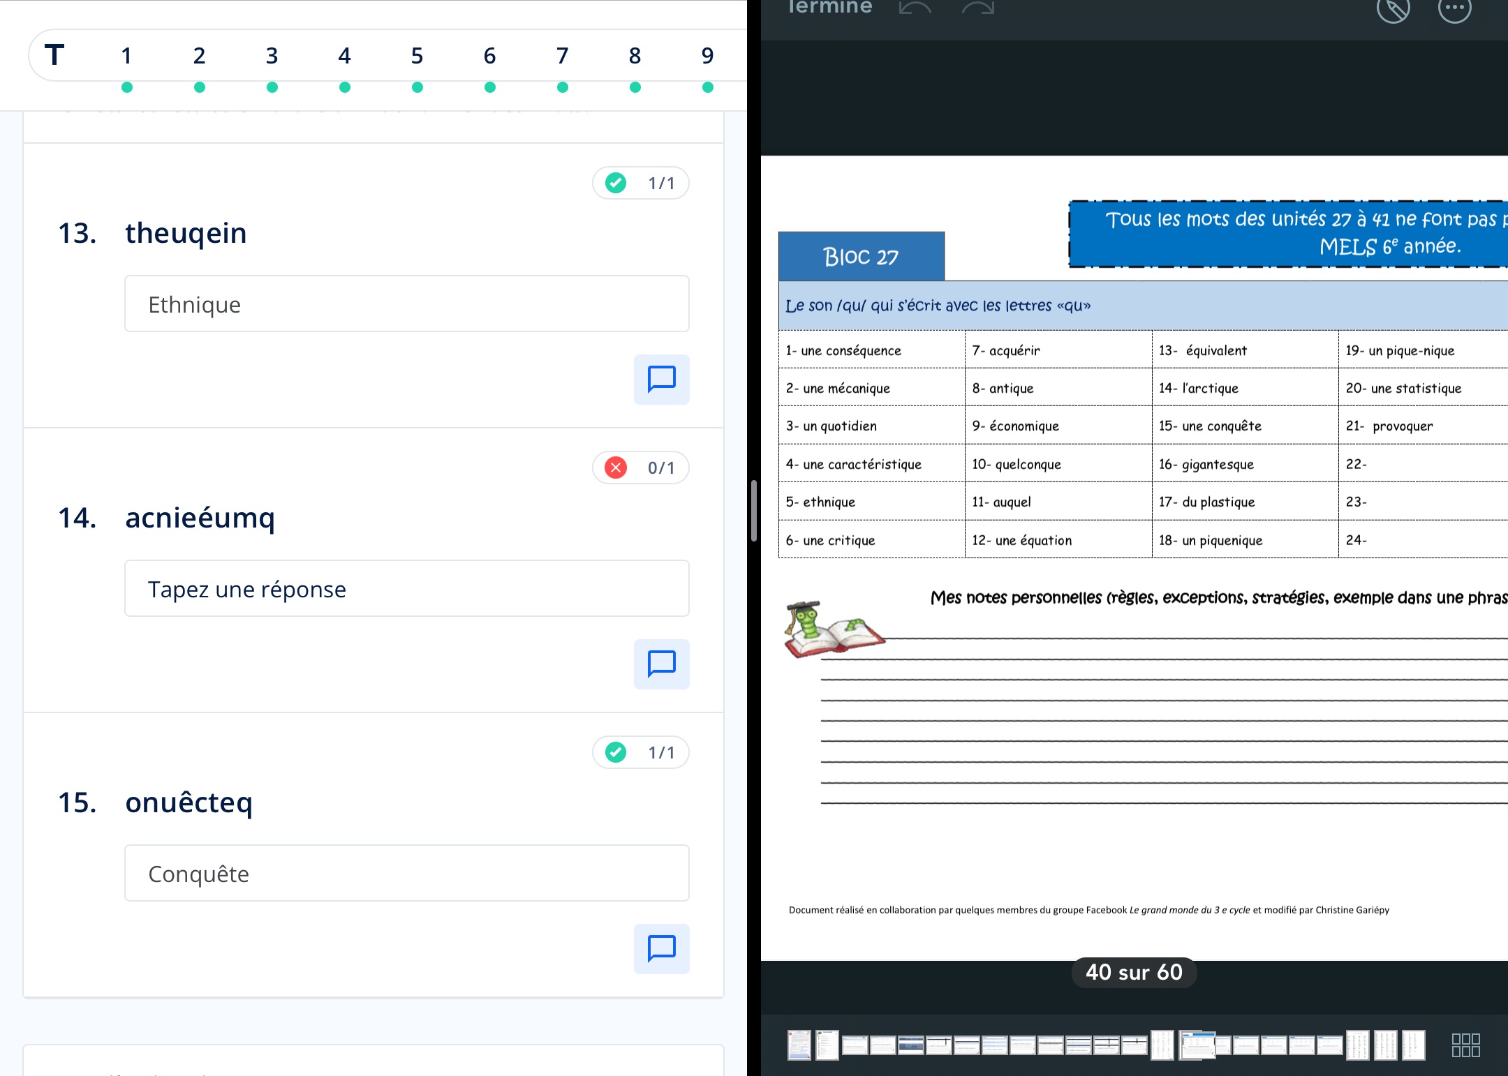The height and width of the screenshot is (1076, 1508).
Task: Click the undo arrow icon
Action: [915, 8]
